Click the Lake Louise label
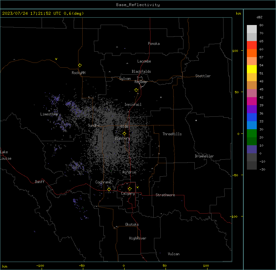Image resolution: width=276 pixels, height=270 pixels. (x=6, y=155)
